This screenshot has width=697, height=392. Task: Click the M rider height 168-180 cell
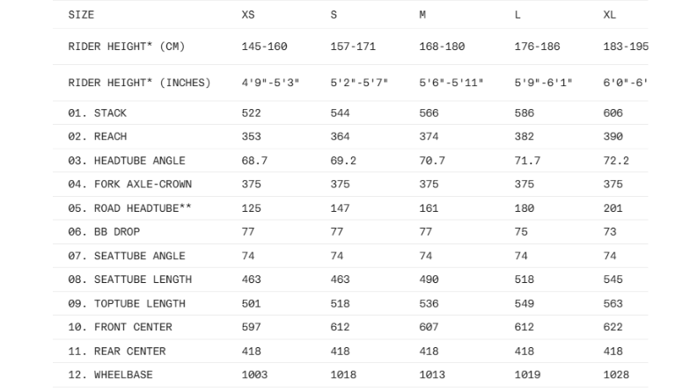pos(442,47)
